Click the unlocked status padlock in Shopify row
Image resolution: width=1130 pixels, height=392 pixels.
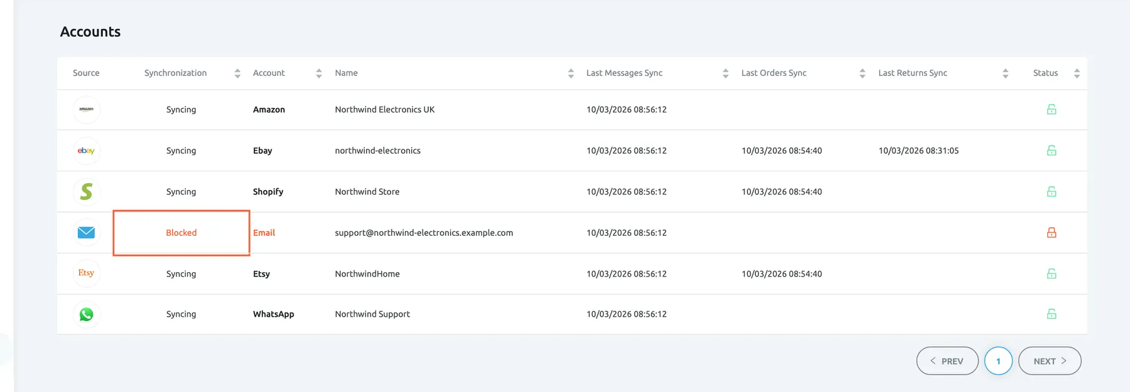click(x=1052, y=191)
